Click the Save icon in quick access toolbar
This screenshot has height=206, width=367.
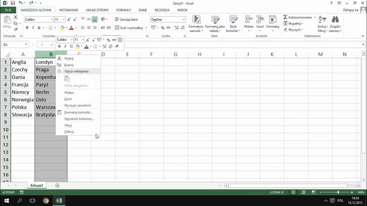[x=13, y=3]
